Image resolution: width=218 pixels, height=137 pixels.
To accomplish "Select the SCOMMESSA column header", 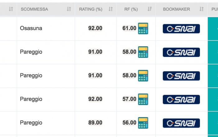I will 35,9.
